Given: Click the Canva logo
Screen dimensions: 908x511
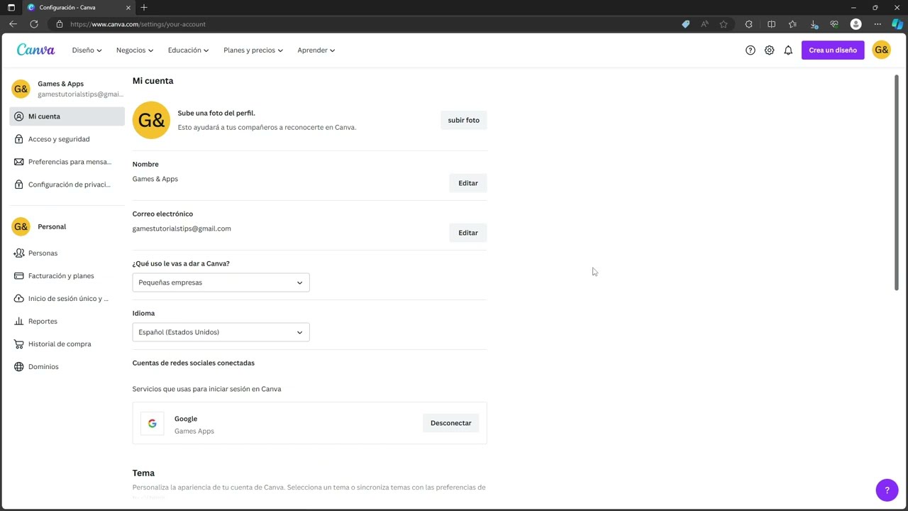Looking at the screenshot, I should [35, 50].
